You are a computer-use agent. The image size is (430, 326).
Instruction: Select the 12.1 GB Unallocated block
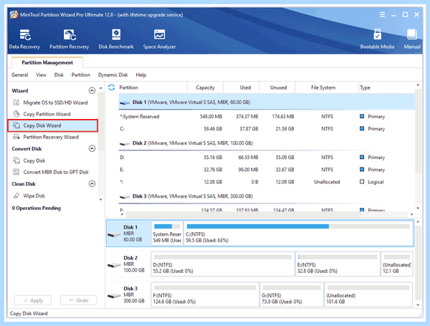coord(397,264)
